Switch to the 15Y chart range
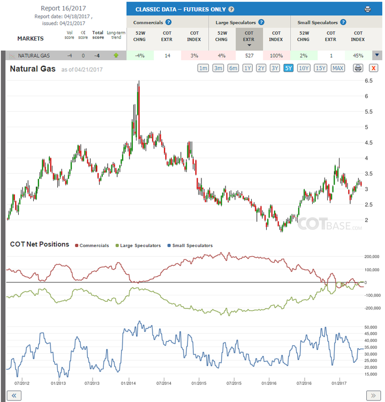Image resolution: width=385 pixels, height=402 pixels. (x=320, y=68)
